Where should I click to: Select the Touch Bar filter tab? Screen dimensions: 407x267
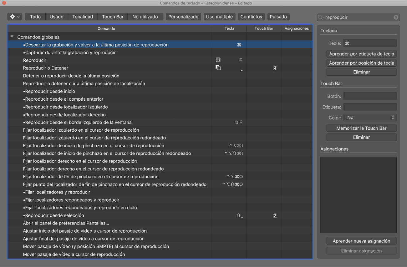click(113, 17)
